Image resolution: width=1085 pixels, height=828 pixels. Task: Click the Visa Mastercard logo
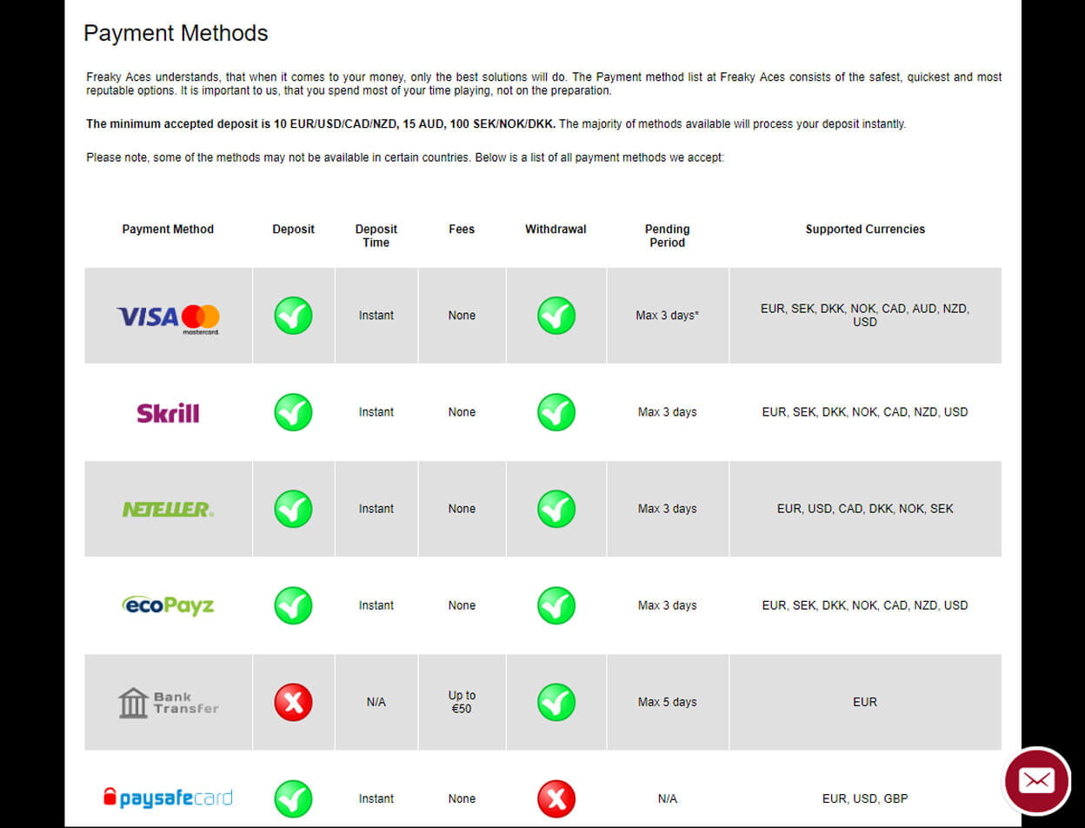tap(168, 319)
